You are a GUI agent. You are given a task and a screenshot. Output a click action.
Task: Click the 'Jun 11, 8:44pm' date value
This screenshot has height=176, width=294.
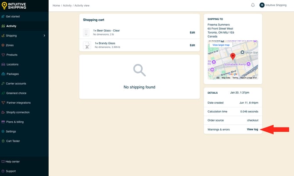pos(249,103)
